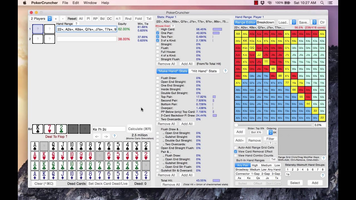This screenshot has height=200, width=356.
Task: Click the previous street arrow button
Action: [97, 136]
